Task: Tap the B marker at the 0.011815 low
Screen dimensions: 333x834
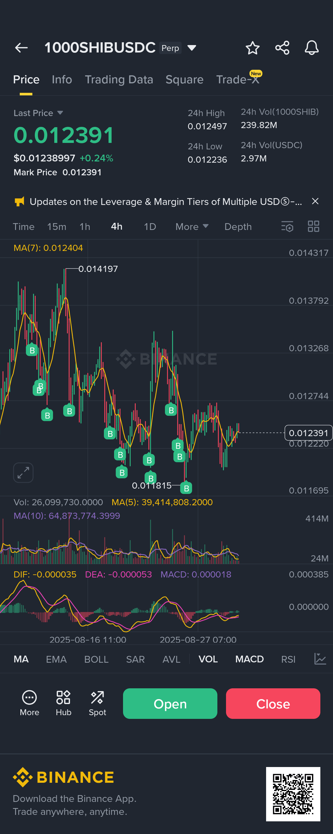Action: (186, 488)
